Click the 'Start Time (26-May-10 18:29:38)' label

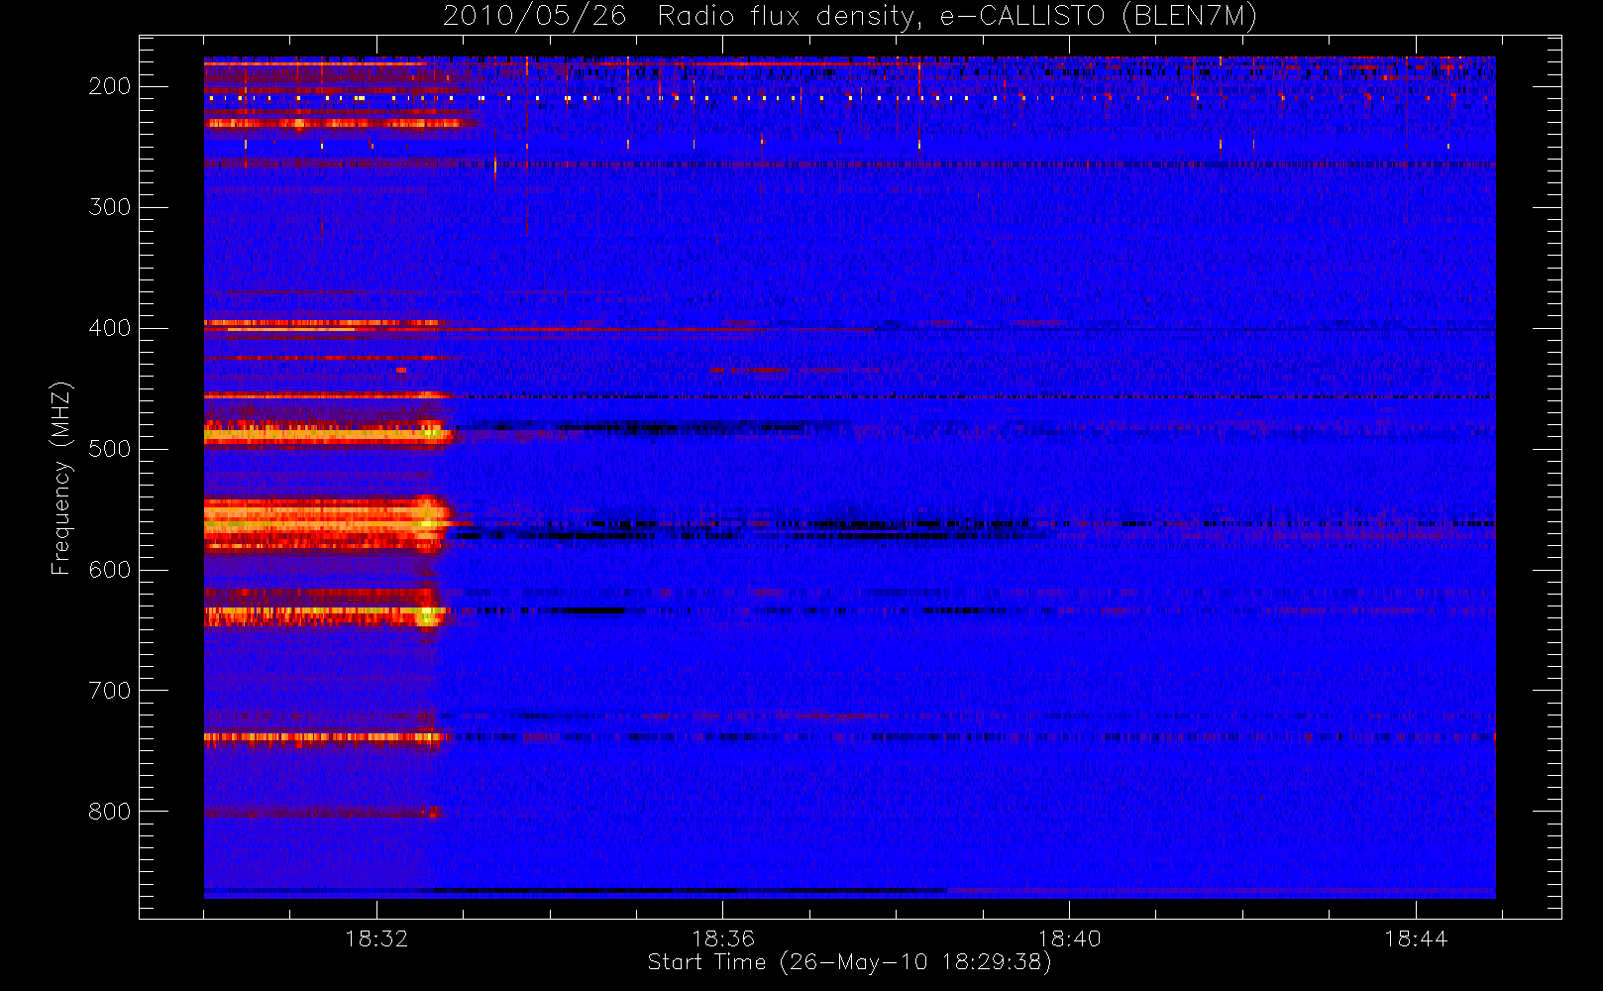tap(850, 962)
